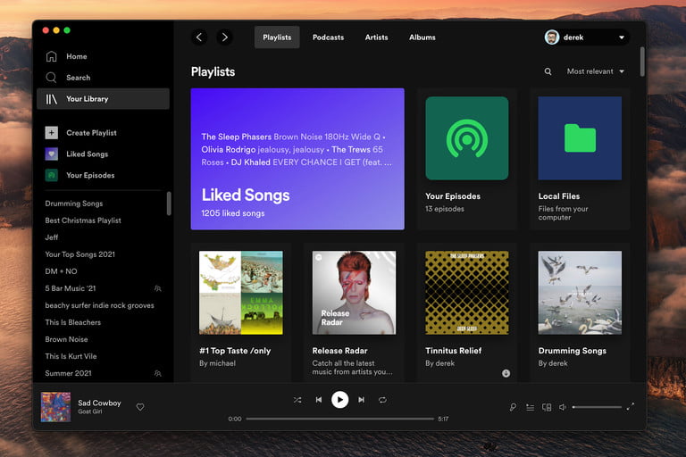Click the main content scrollbar
686x457 pixels.
(x=642, y=62)
